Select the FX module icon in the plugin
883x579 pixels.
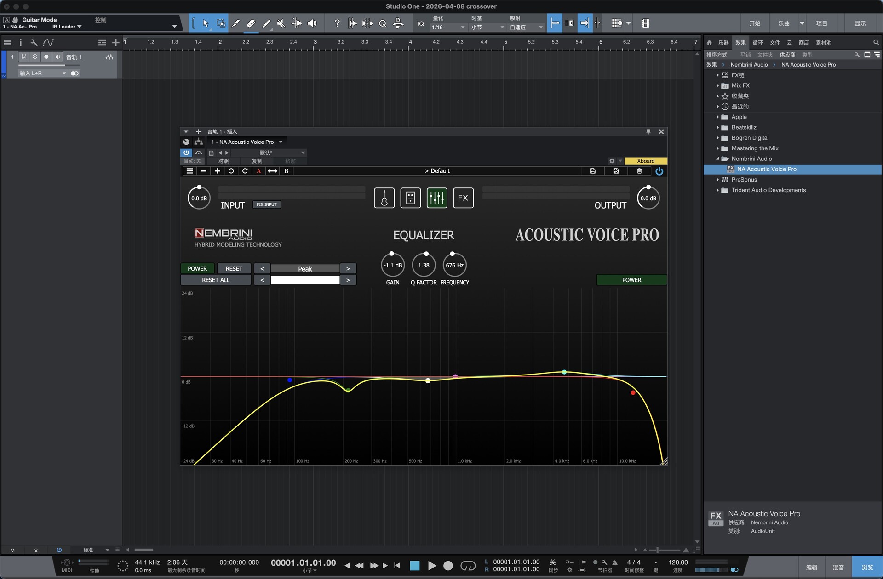[463, 198]
